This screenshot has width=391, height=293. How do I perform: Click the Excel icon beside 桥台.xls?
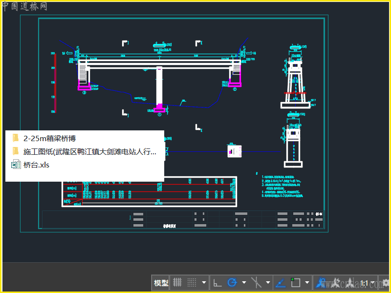click(x=16, y=165)
